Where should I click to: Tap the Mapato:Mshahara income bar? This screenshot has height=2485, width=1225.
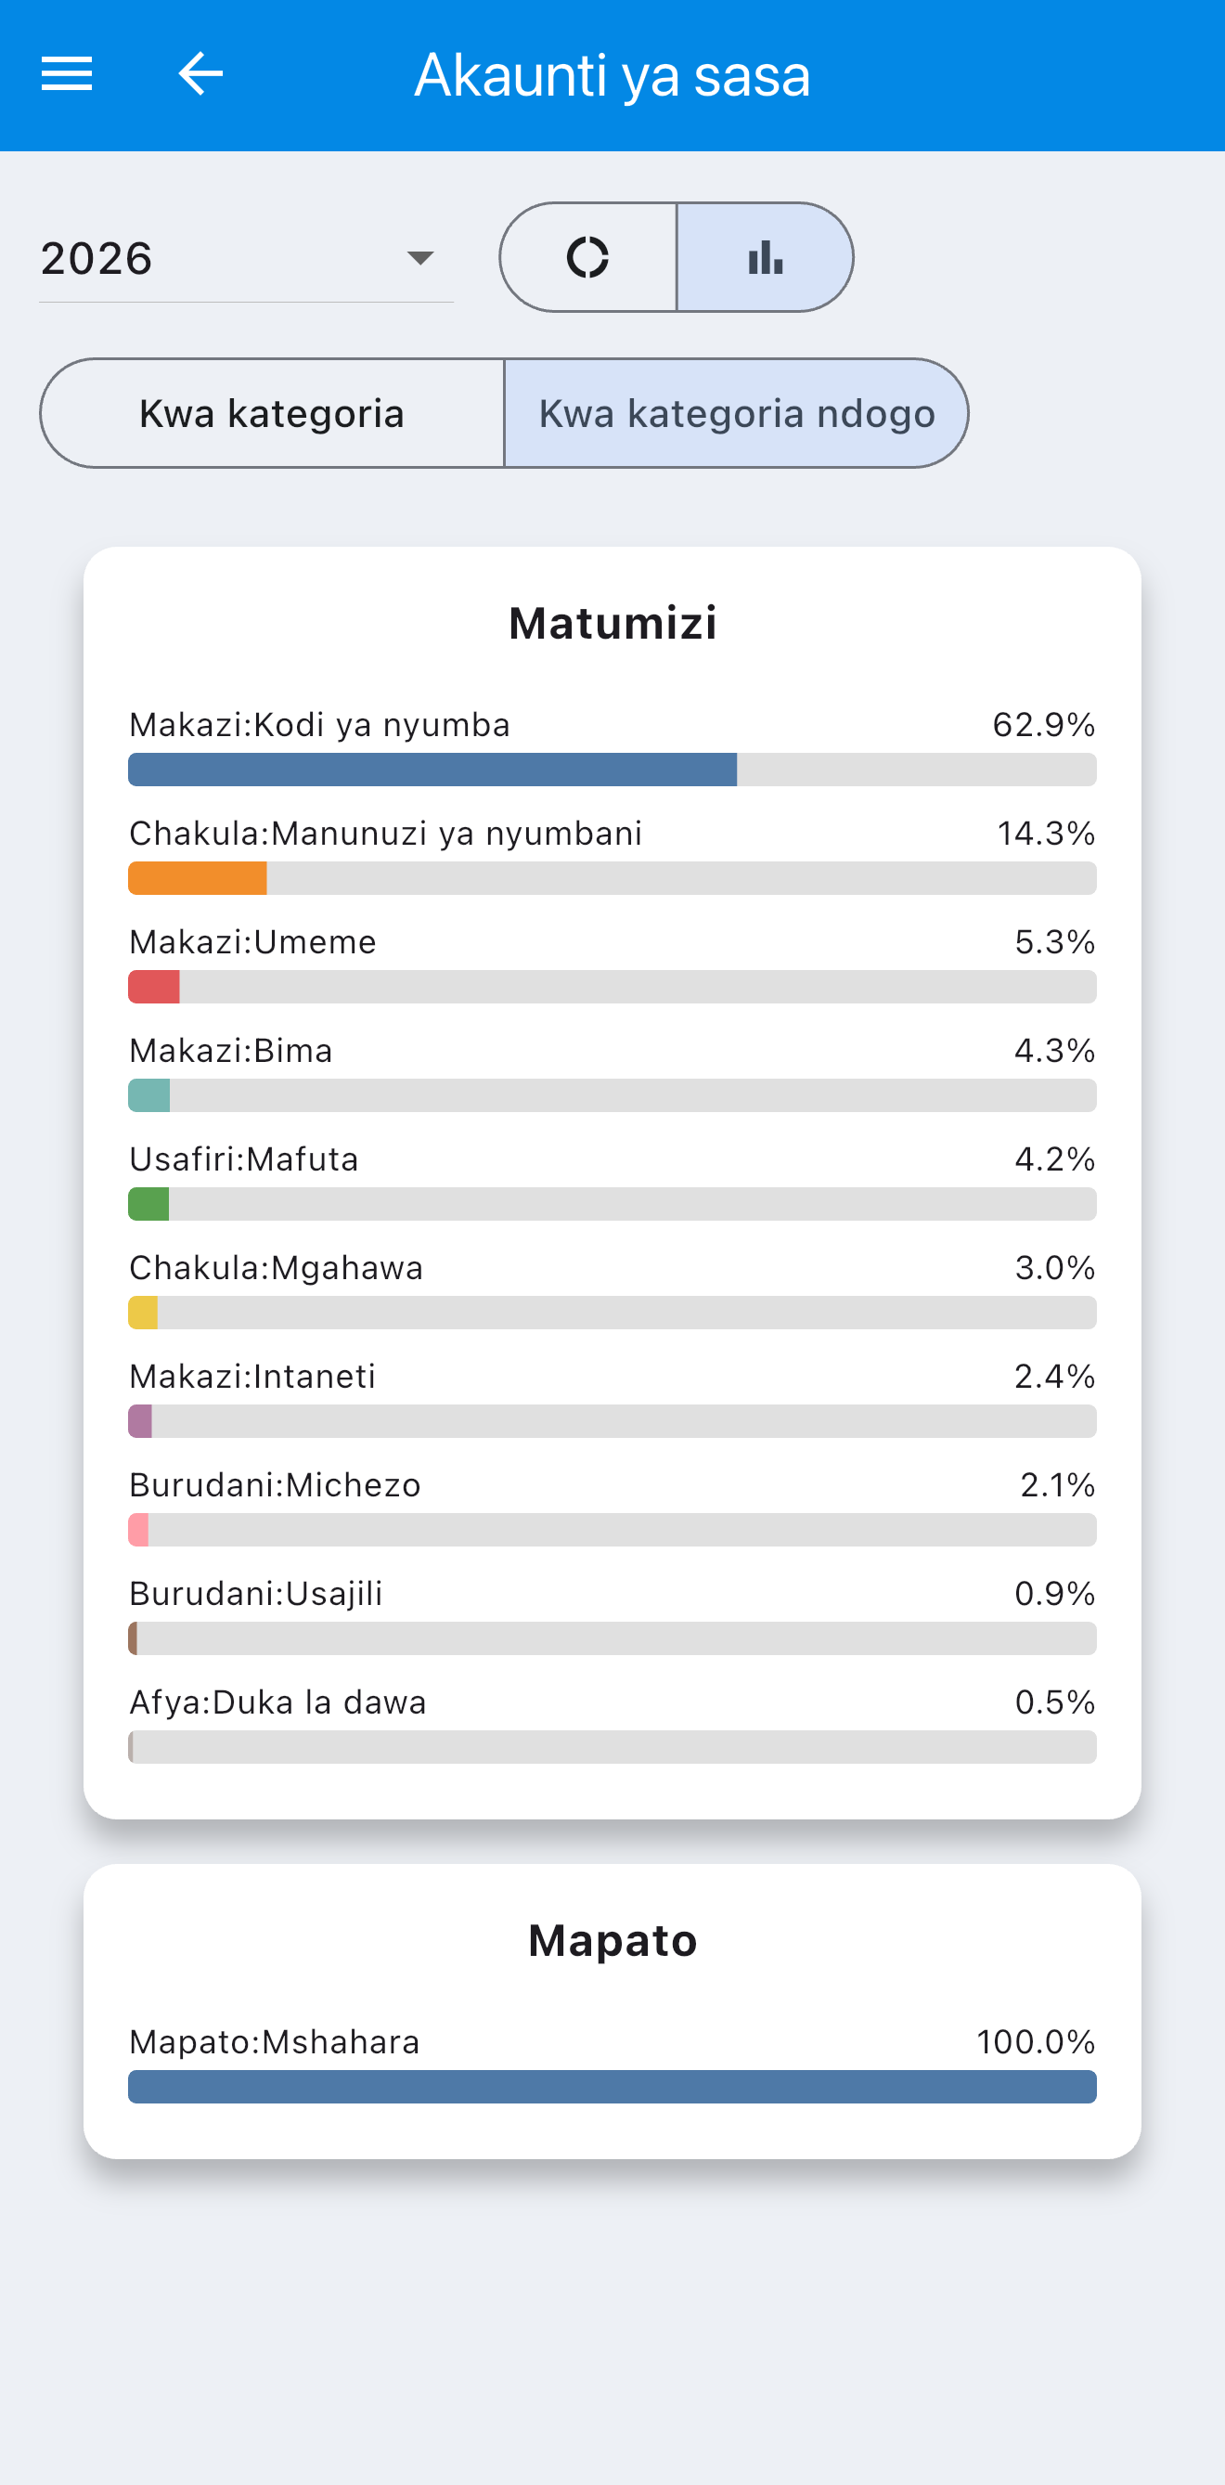click(x=612, y=2088)
